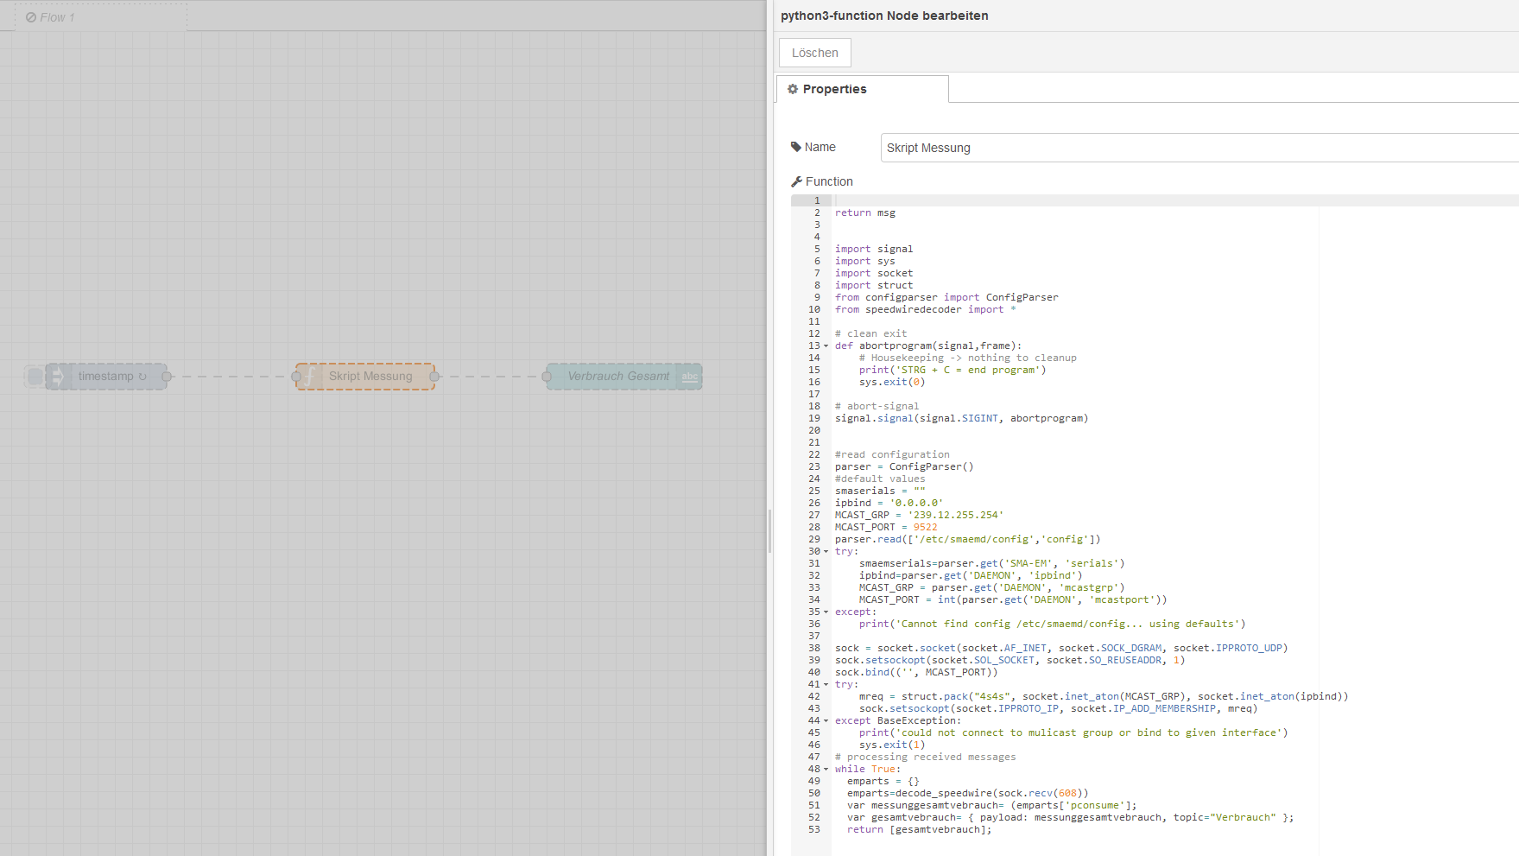Click the 'def abortprogram(signal,frame):' line

click(x=928, y=346)
